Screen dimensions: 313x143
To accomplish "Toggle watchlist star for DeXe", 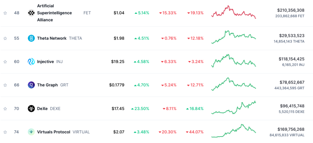I will pos(5,109).
